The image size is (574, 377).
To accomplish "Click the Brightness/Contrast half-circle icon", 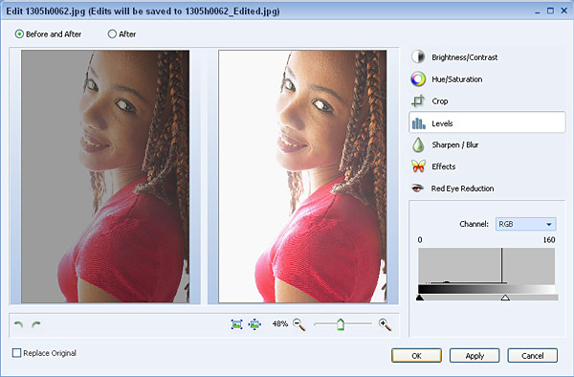I will (x=418, y=56).
